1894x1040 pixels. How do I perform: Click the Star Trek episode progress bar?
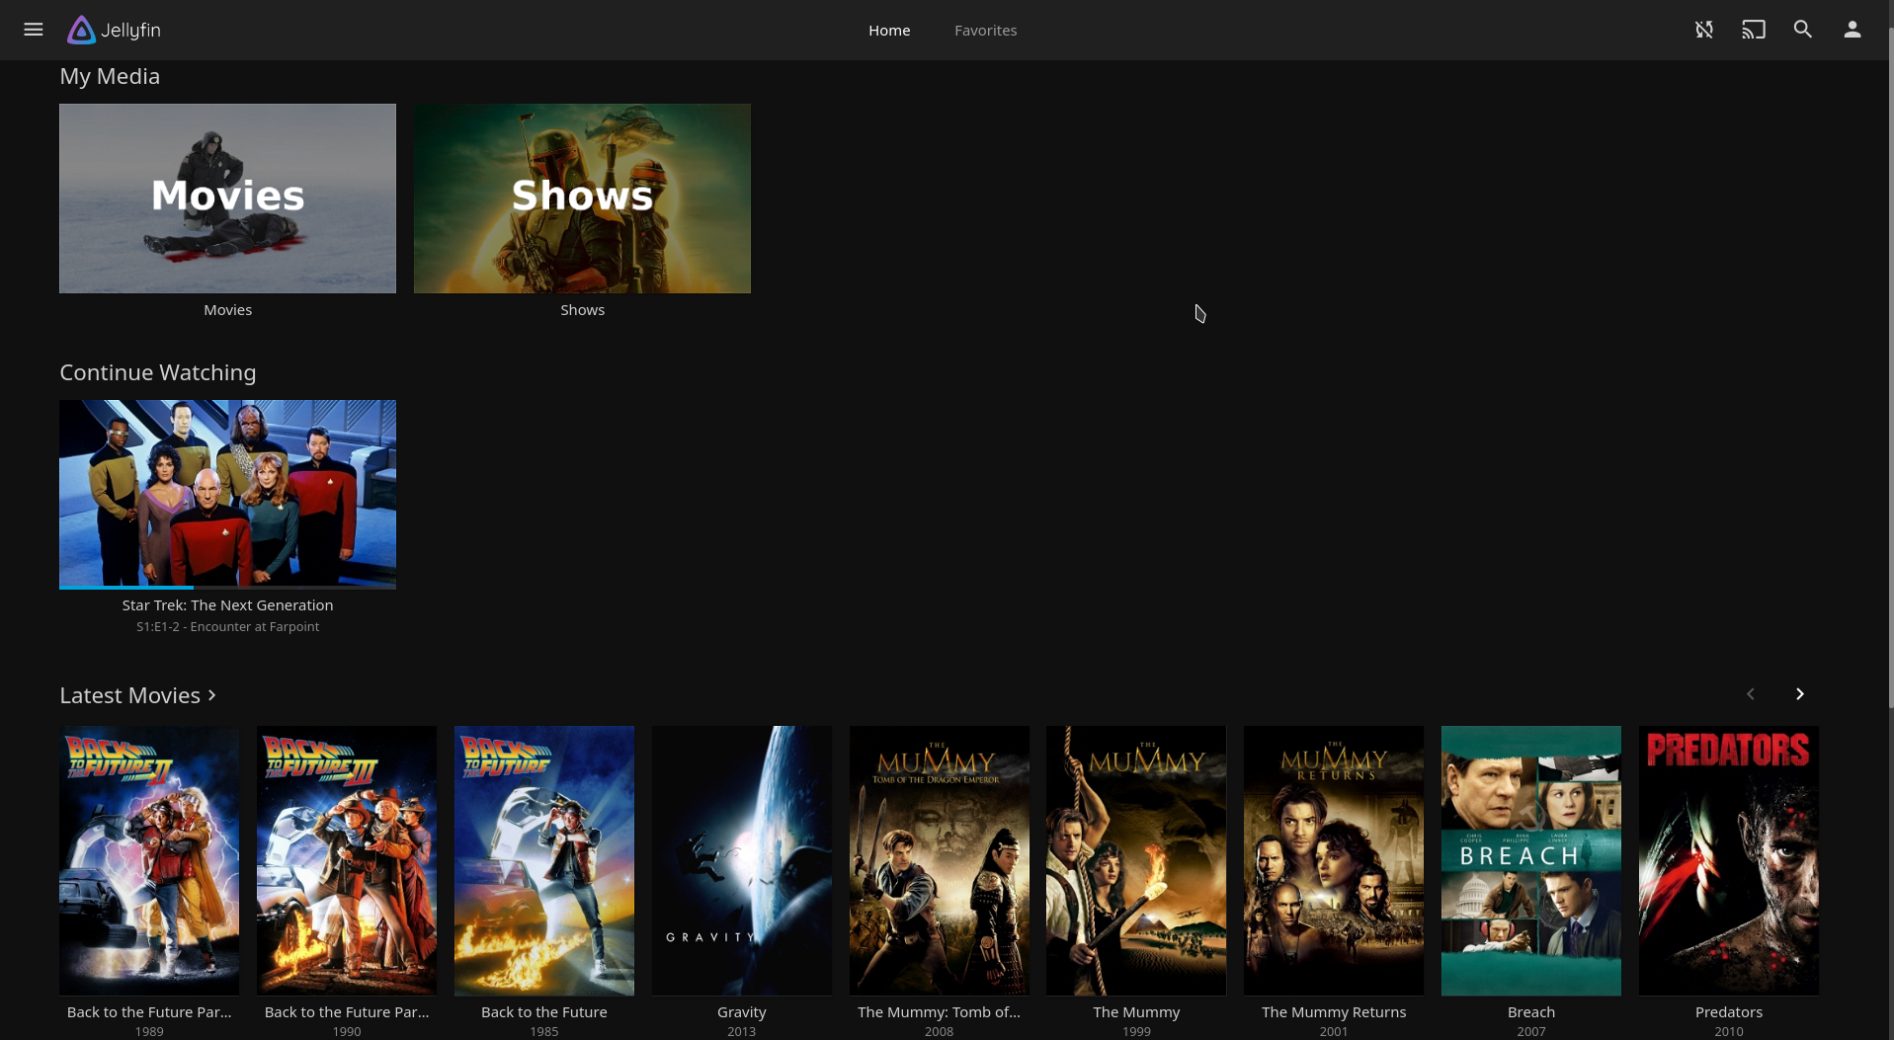(227, 588)
